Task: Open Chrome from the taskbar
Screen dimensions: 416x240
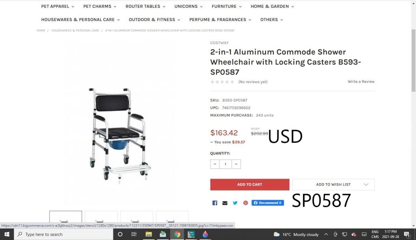Action: pyautogui.click(x=177, y=234)
